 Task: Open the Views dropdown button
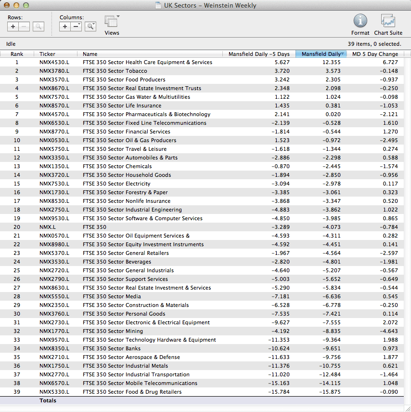pos(112,22)
